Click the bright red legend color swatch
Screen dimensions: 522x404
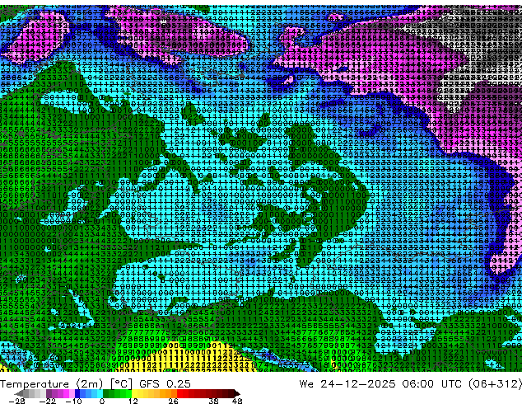(x=179, y=393)
